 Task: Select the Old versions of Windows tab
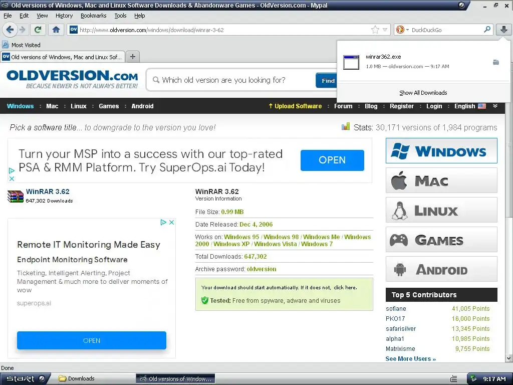[x=63, y=57]
